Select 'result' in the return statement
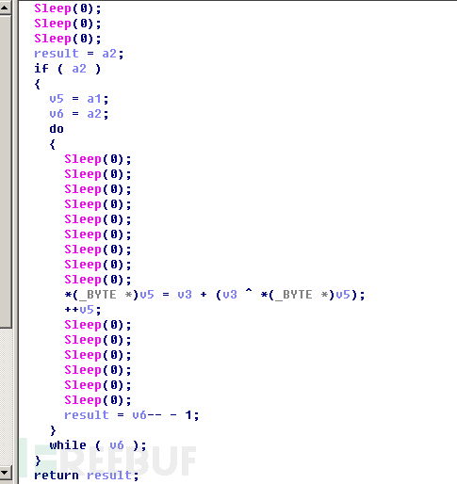 (x=108, y=476)
